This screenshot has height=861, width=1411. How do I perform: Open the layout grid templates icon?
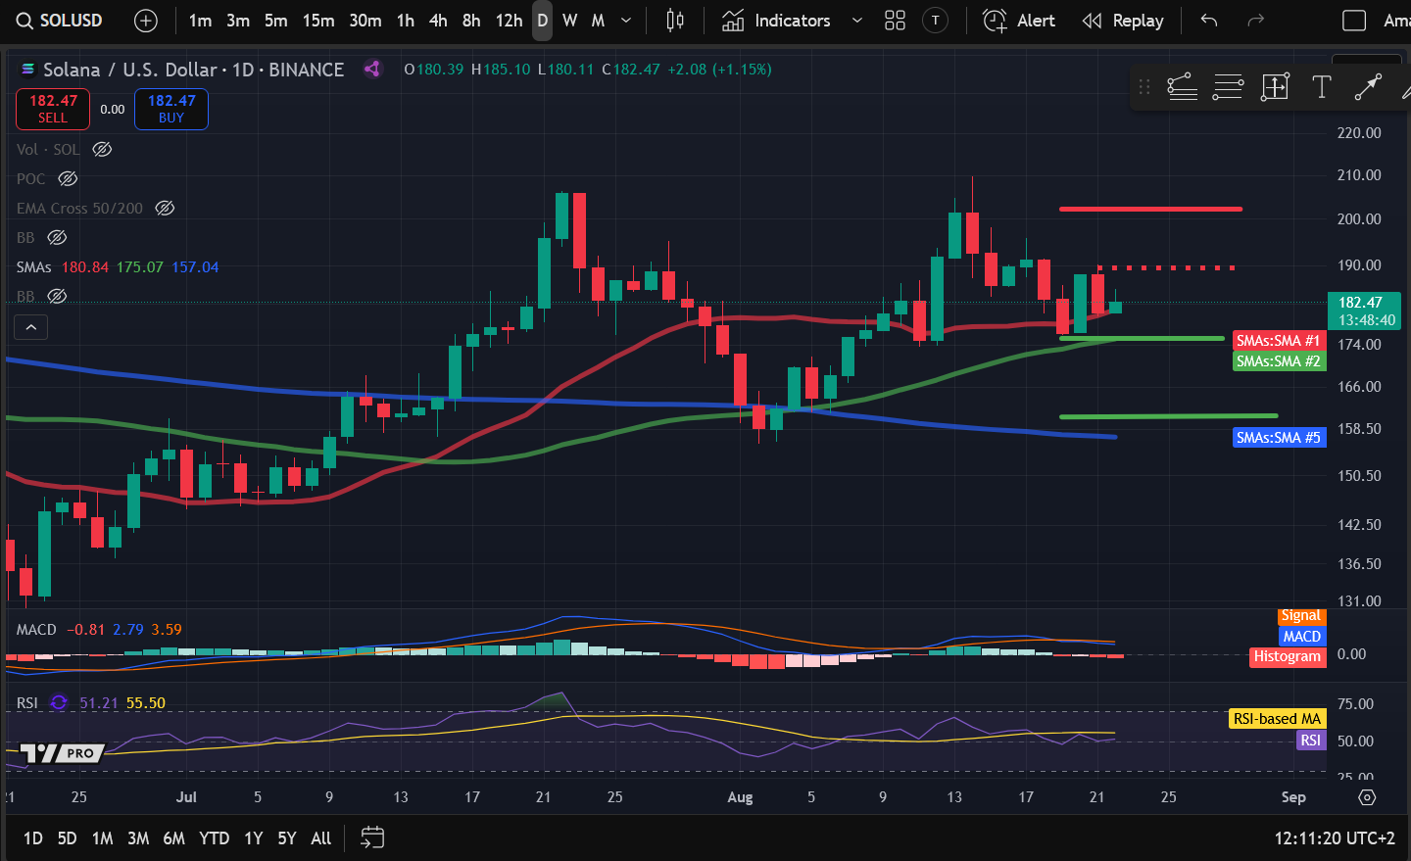pos(895,21)
